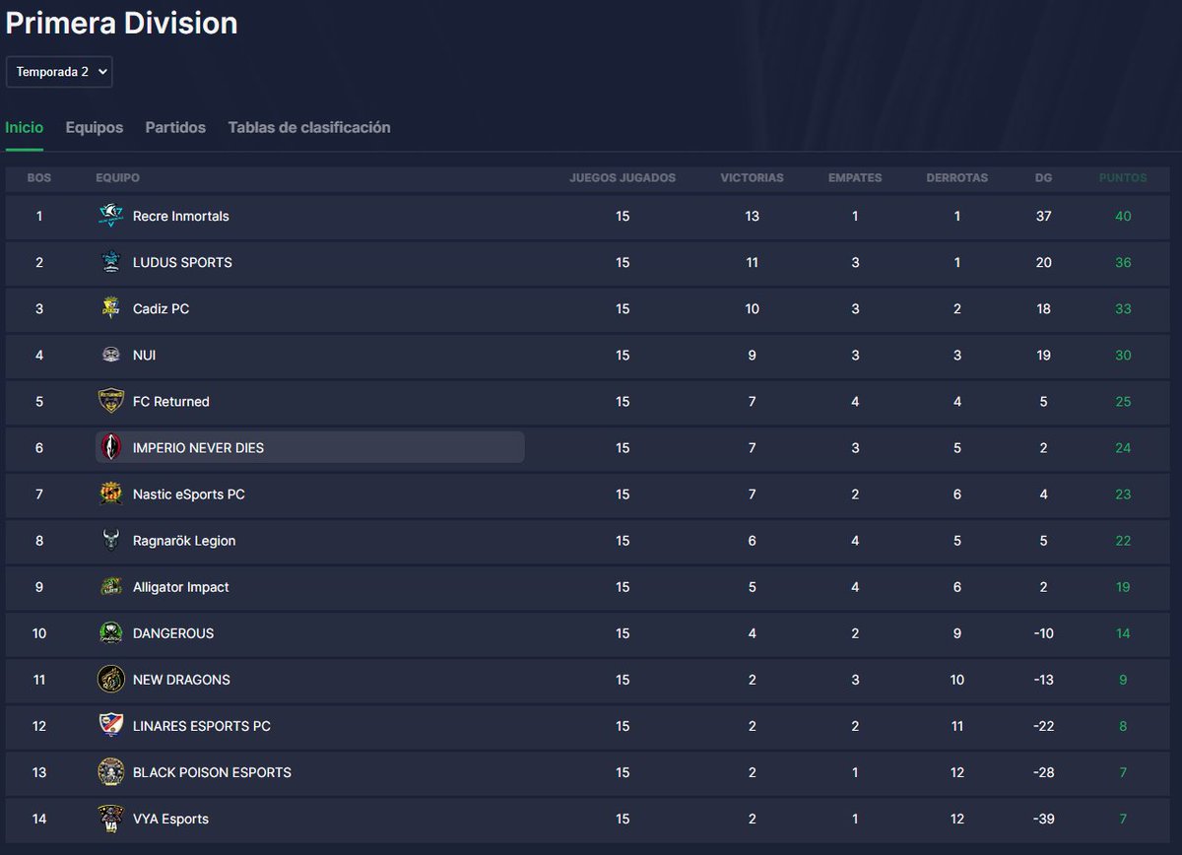Click the NUI team logo

point(111,355)
